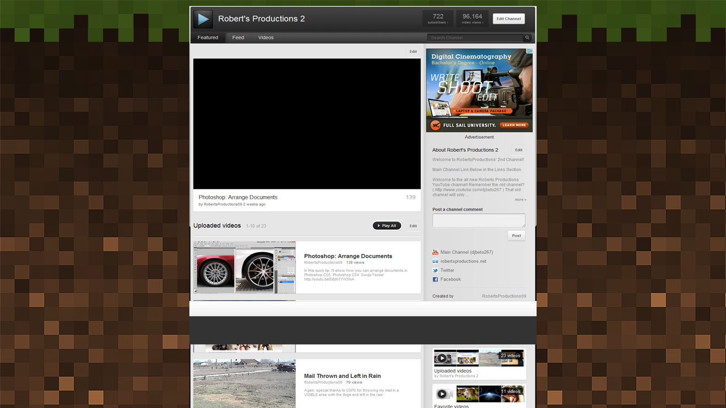Click the channel avatar play-logo icon
The width and height of the screenshot is (726, 408).
203,19
